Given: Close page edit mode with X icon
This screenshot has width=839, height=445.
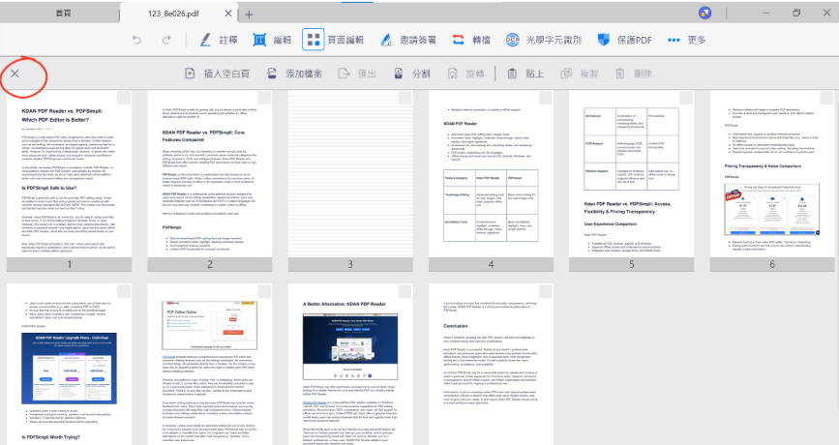Looking at the screenshot, I should click(14, 74).
